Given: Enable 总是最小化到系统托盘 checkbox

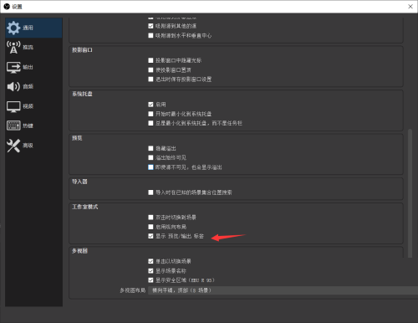Looking at the screenshot, I should 150,123.
